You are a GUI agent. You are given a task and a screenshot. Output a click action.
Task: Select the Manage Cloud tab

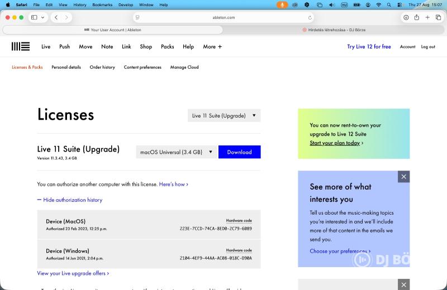pos(184,67)
